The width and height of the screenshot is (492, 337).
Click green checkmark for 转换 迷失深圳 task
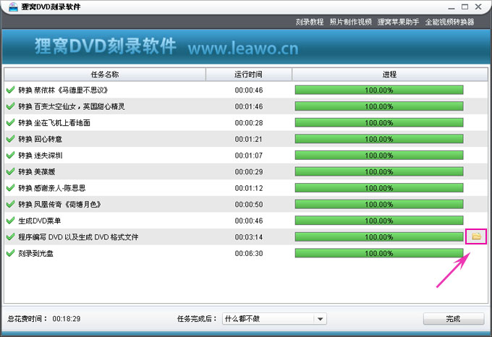tap(10, 155)
